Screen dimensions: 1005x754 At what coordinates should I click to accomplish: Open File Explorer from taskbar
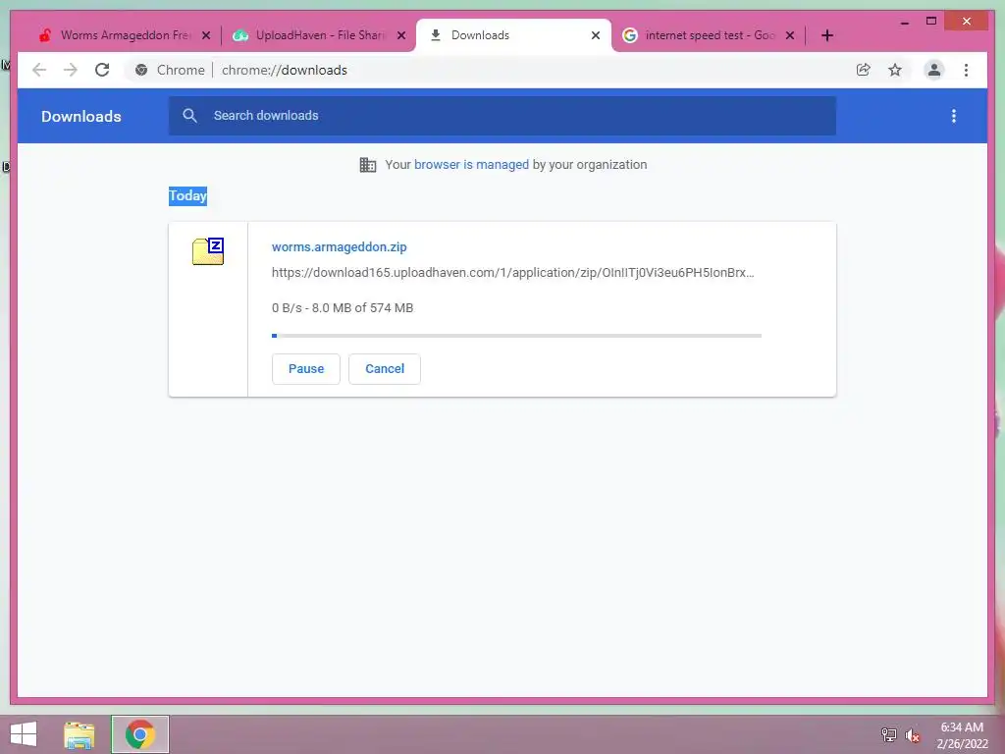79,734
